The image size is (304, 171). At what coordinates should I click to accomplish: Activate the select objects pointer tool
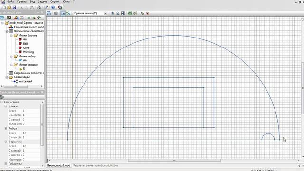(63, 13)
